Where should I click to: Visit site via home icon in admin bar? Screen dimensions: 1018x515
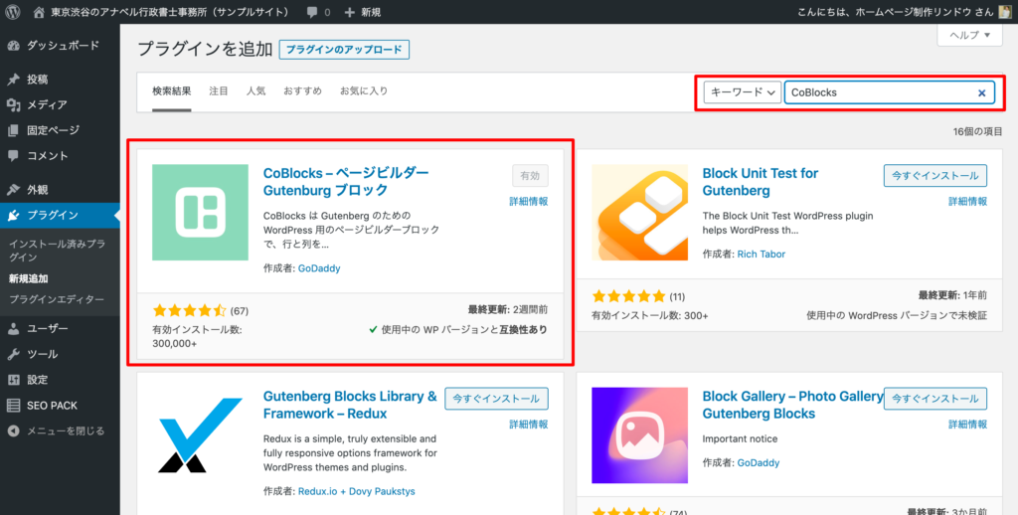[x=40, y=12]
